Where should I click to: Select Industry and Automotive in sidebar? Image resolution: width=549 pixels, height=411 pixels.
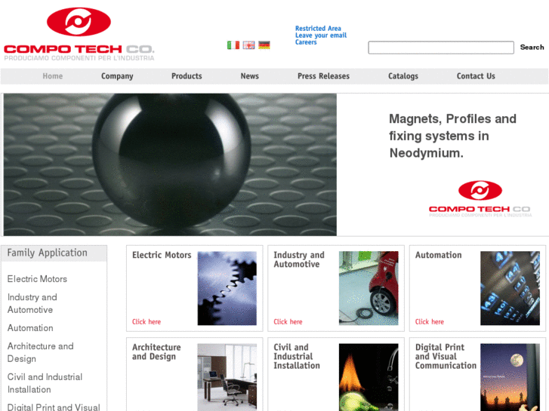[32, 303]
